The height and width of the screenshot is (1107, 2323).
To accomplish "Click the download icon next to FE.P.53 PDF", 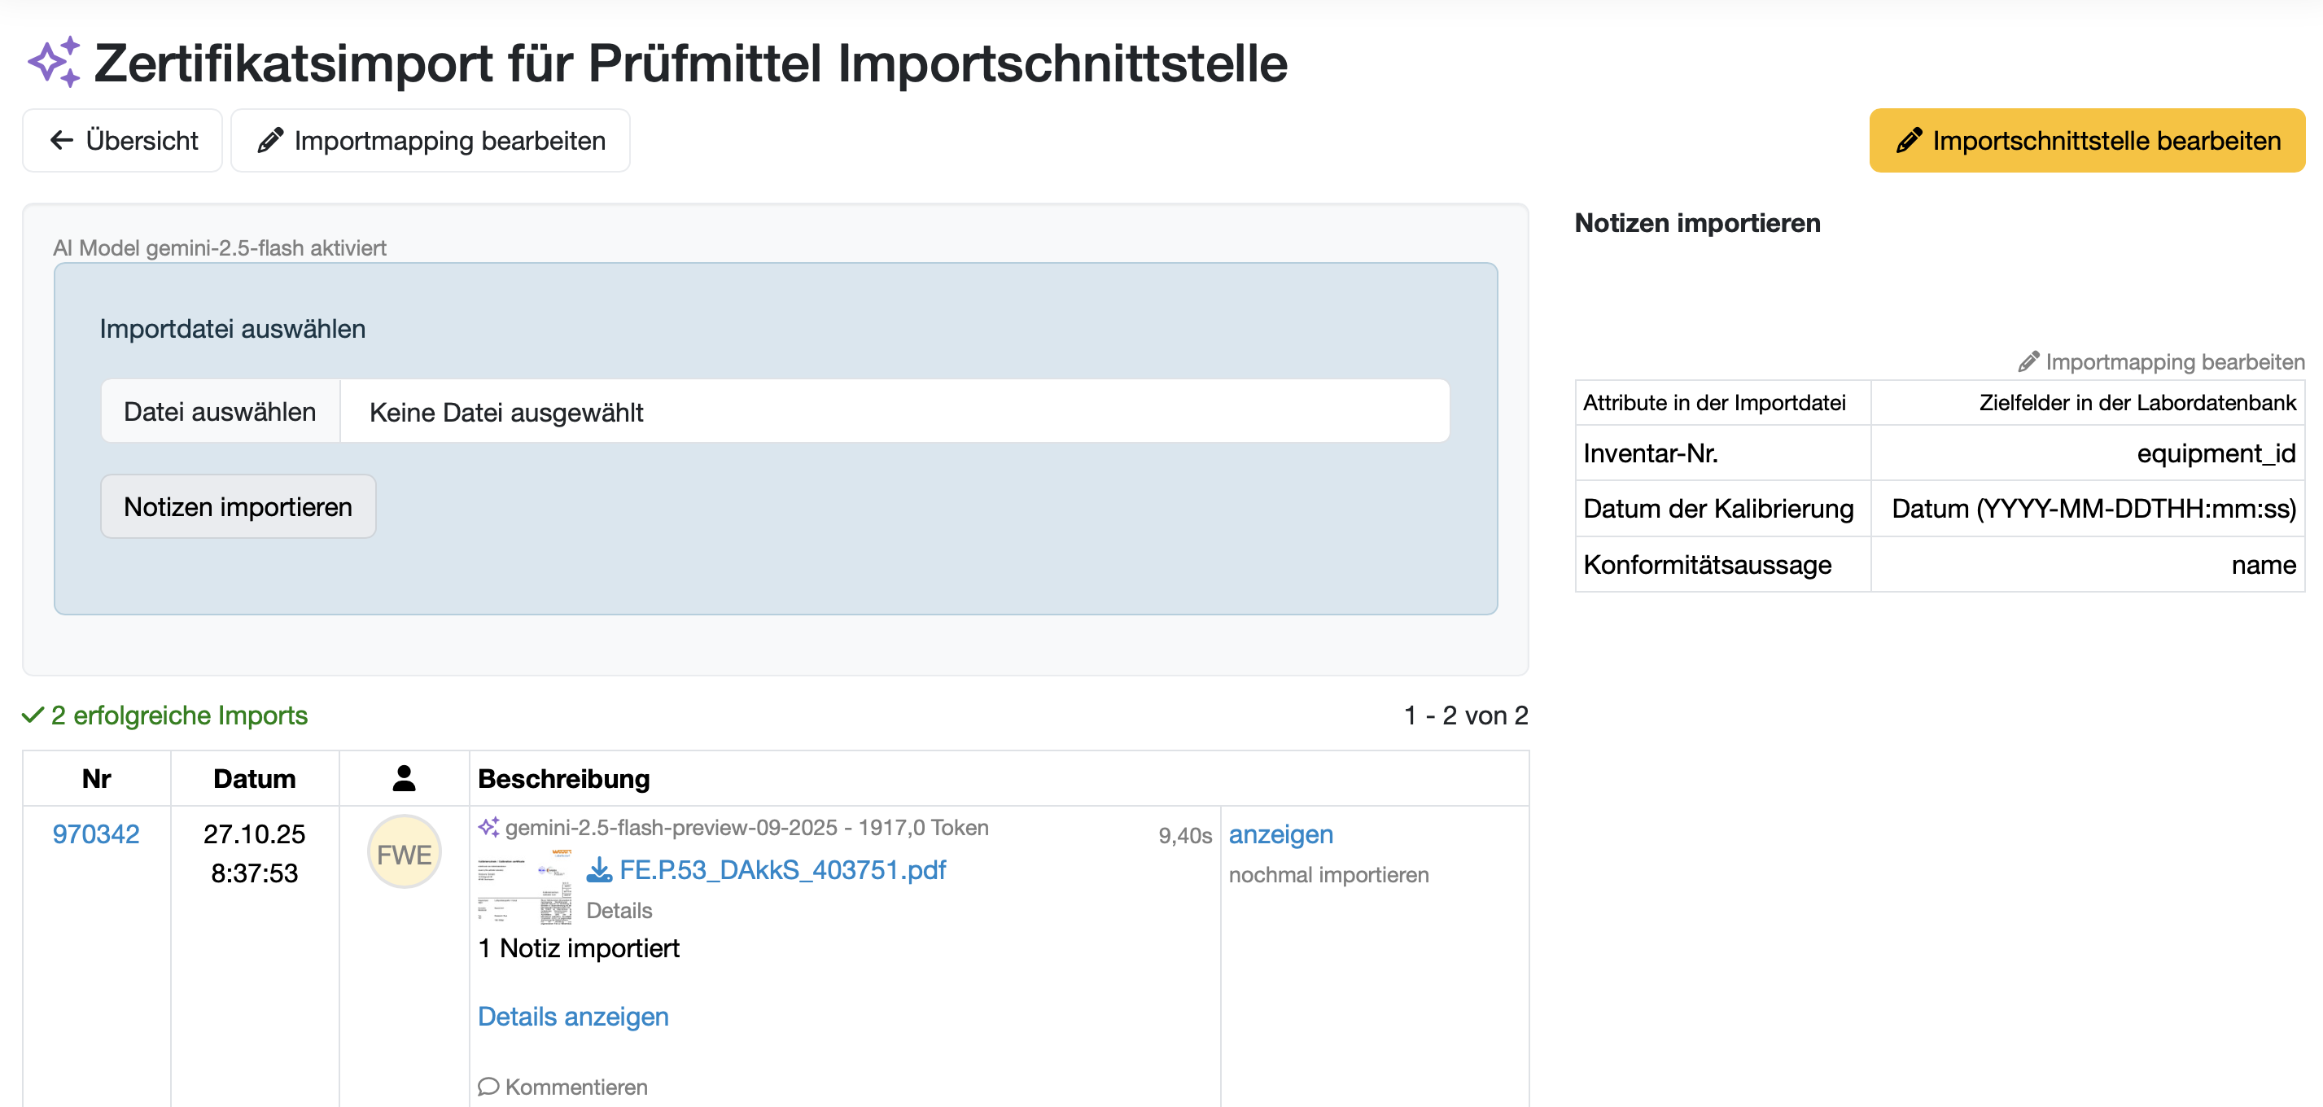I will tap(599, 870).
